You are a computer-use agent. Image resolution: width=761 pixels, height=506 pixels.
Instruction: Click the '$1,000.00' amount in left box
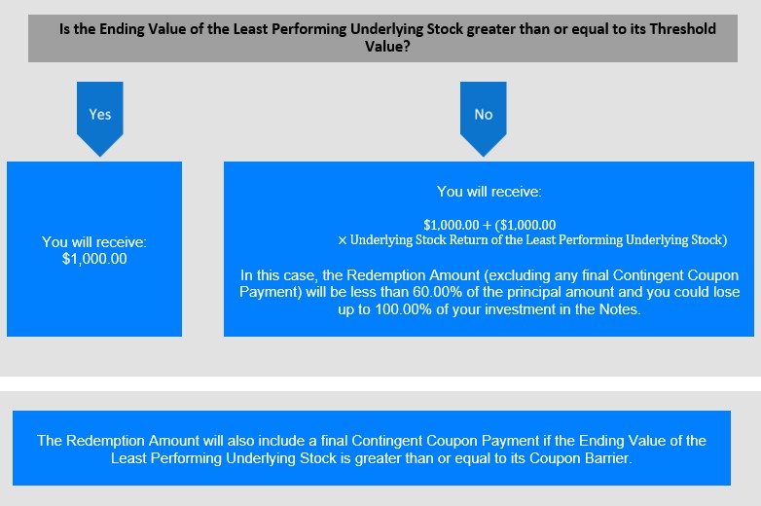coord(94,259)
